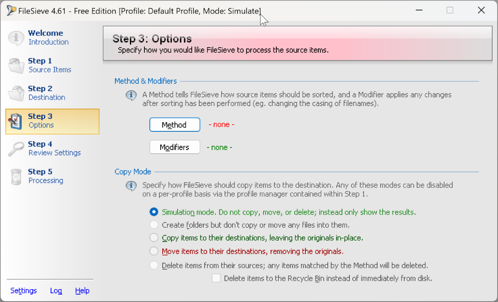Image resolution: width=498 pixels, height=302 pixels.
Task: Click the Welcome info bubble icon
Action: pos(16,38)
